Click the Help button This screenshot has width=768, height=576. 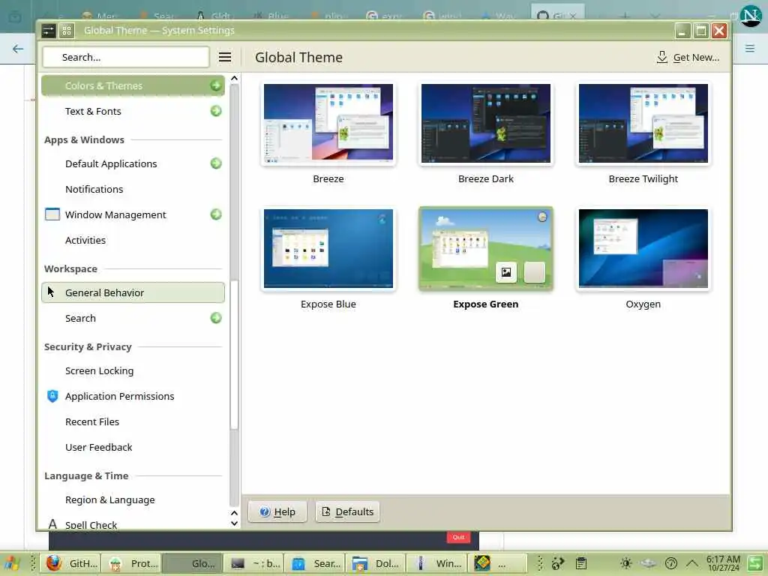[277, 511]
